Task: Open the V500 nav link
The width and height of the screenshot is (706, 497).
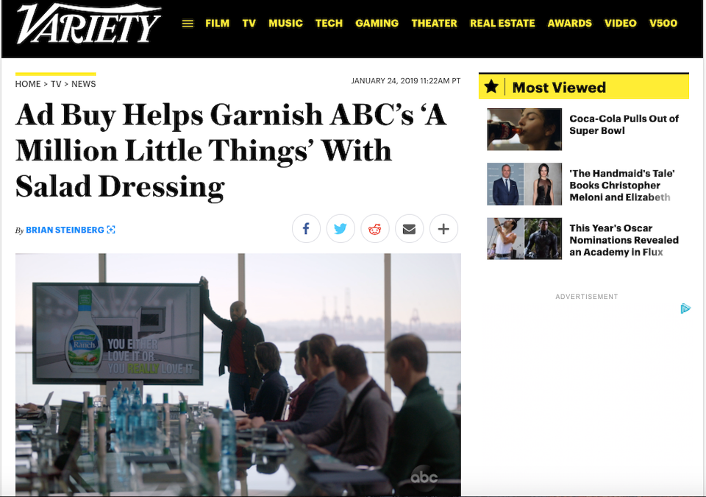Action: [x=663, y=24]
